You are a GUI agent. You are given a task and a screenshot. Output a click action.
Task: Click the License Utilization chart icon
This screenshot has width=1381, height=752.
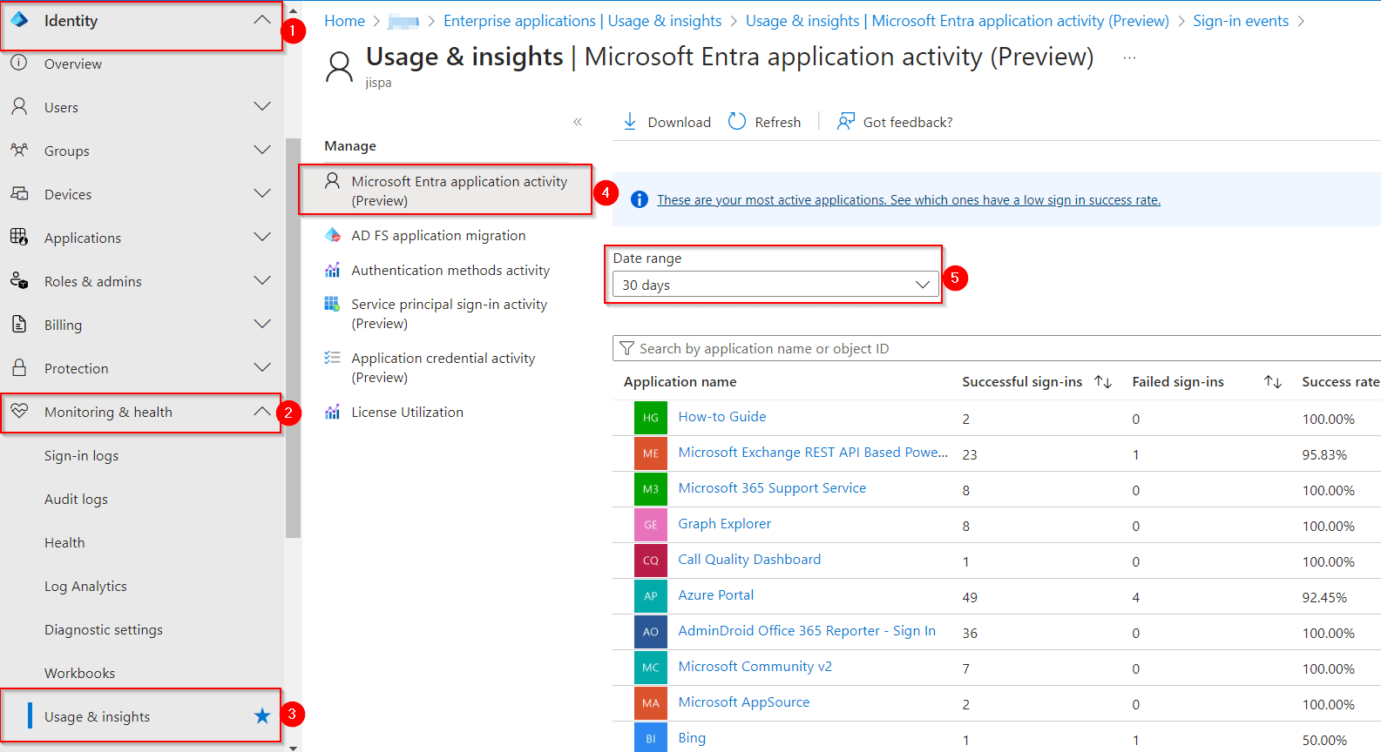tap(332, 412)
